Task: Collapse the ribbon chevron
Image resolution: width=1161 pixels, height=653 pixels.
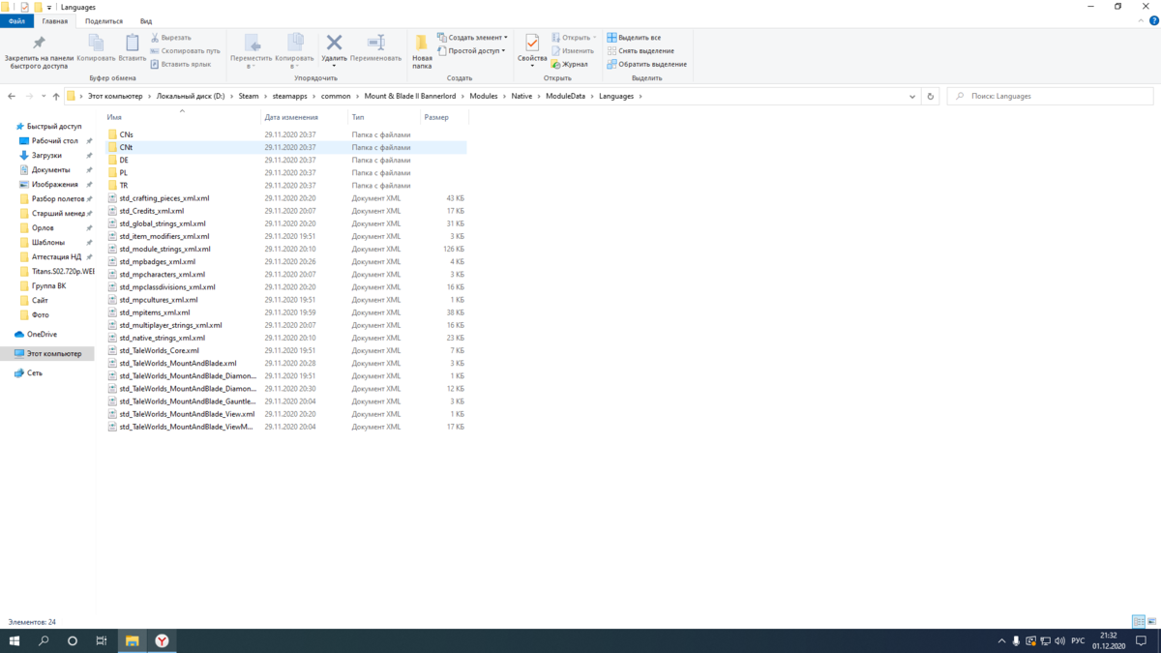Action: 1142,20
